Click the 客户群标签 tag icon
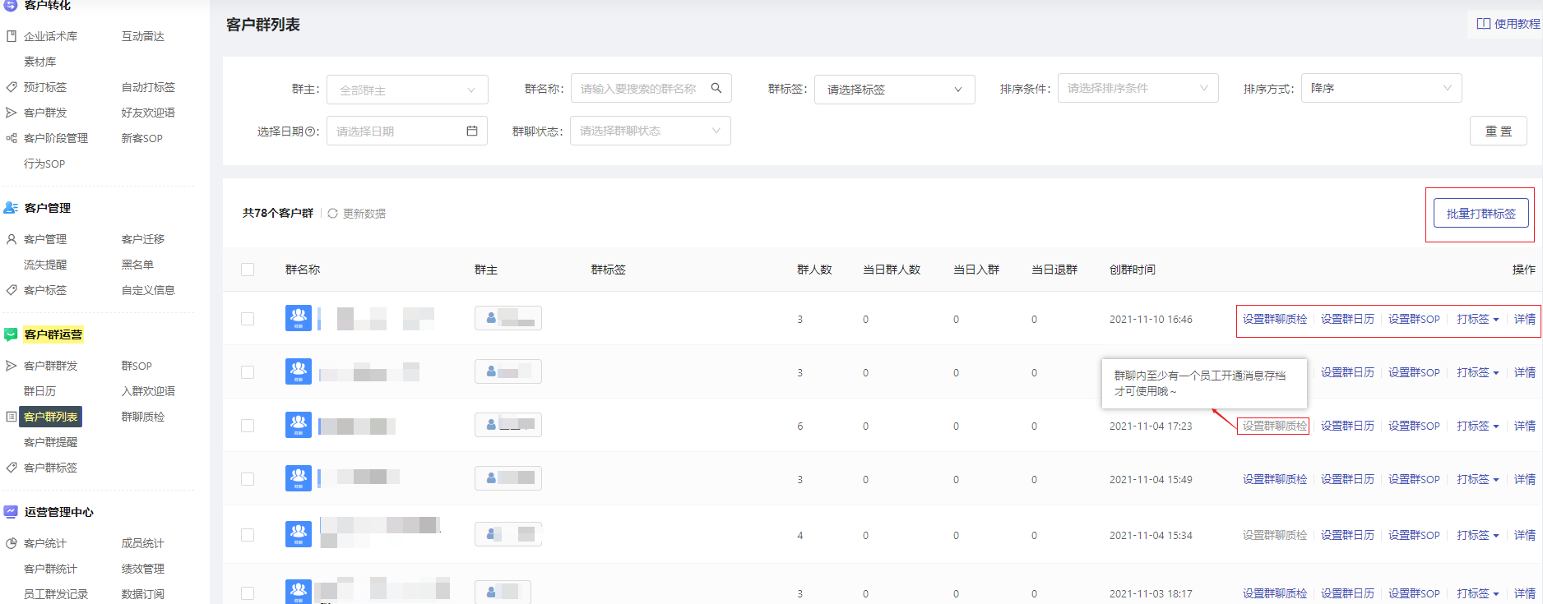1543x604 pixels. click(x=12, y=468)
